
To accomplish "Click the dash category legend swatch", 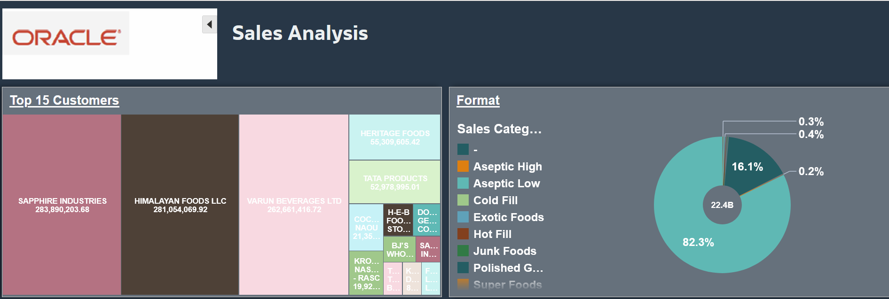I will pos(463,149).
